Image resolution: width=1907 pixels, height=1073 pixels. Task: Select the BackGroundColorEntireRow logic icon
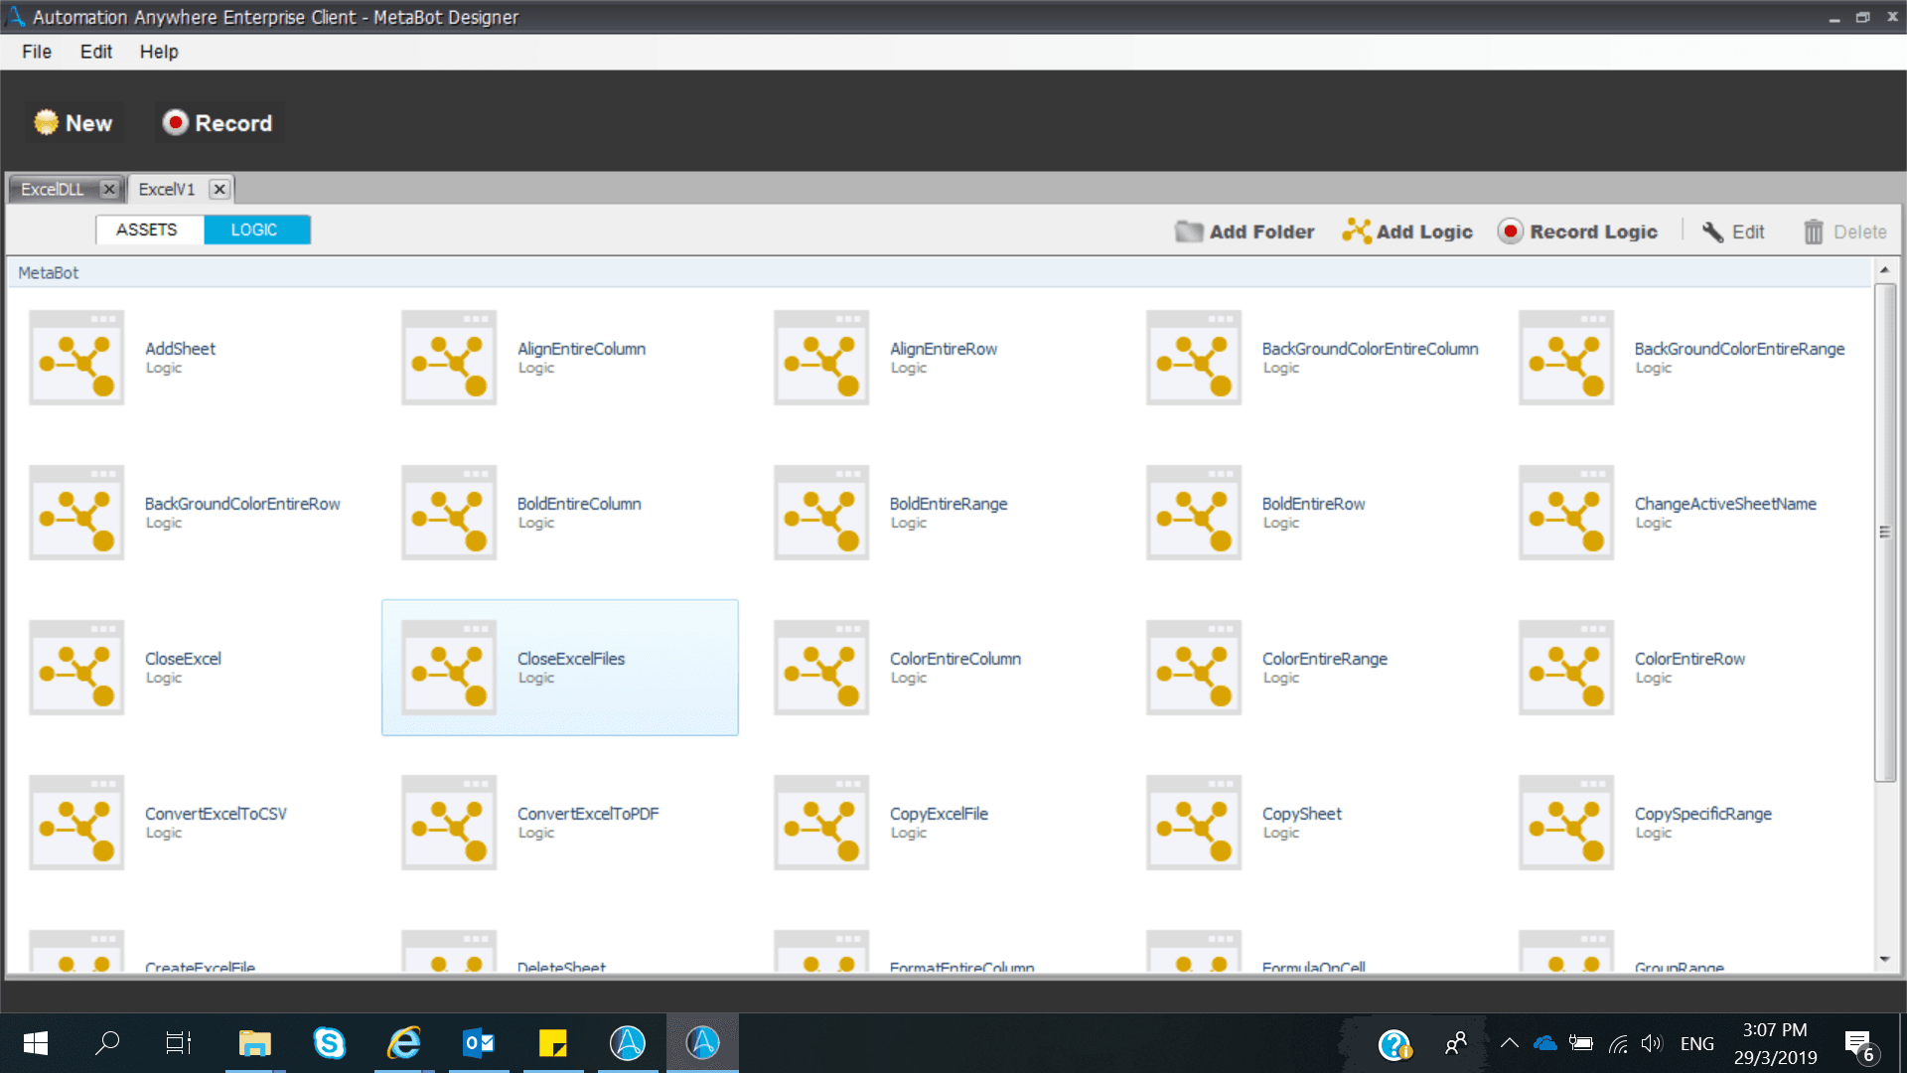coord(76,513)
